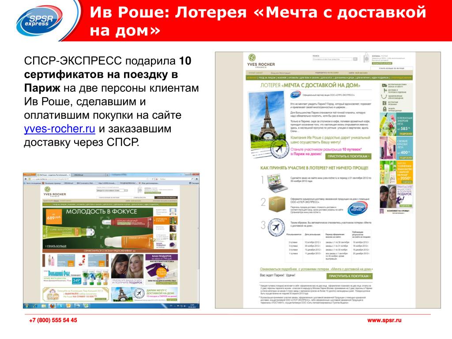
Task: Open the ИДЕИ ПОДАРКОВ menu item
Action: (x=380, y=78)
